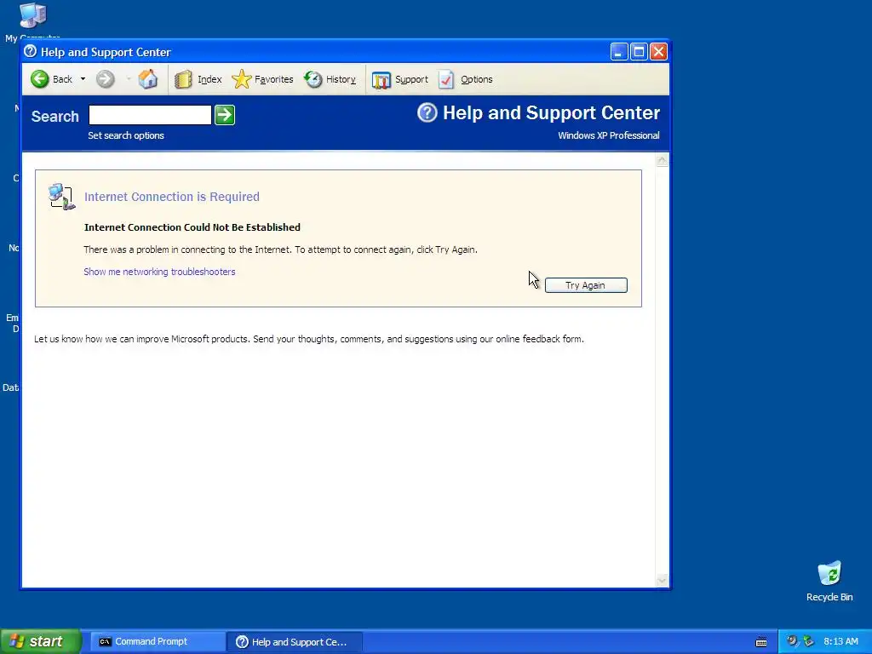872x654 pixels.
Task: Click Set search options link
Action: pos(126,135)
